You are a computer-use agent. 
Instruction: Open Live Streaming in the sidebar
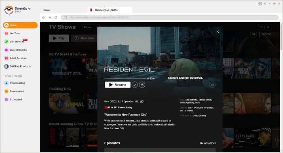(x=16, y=50)
